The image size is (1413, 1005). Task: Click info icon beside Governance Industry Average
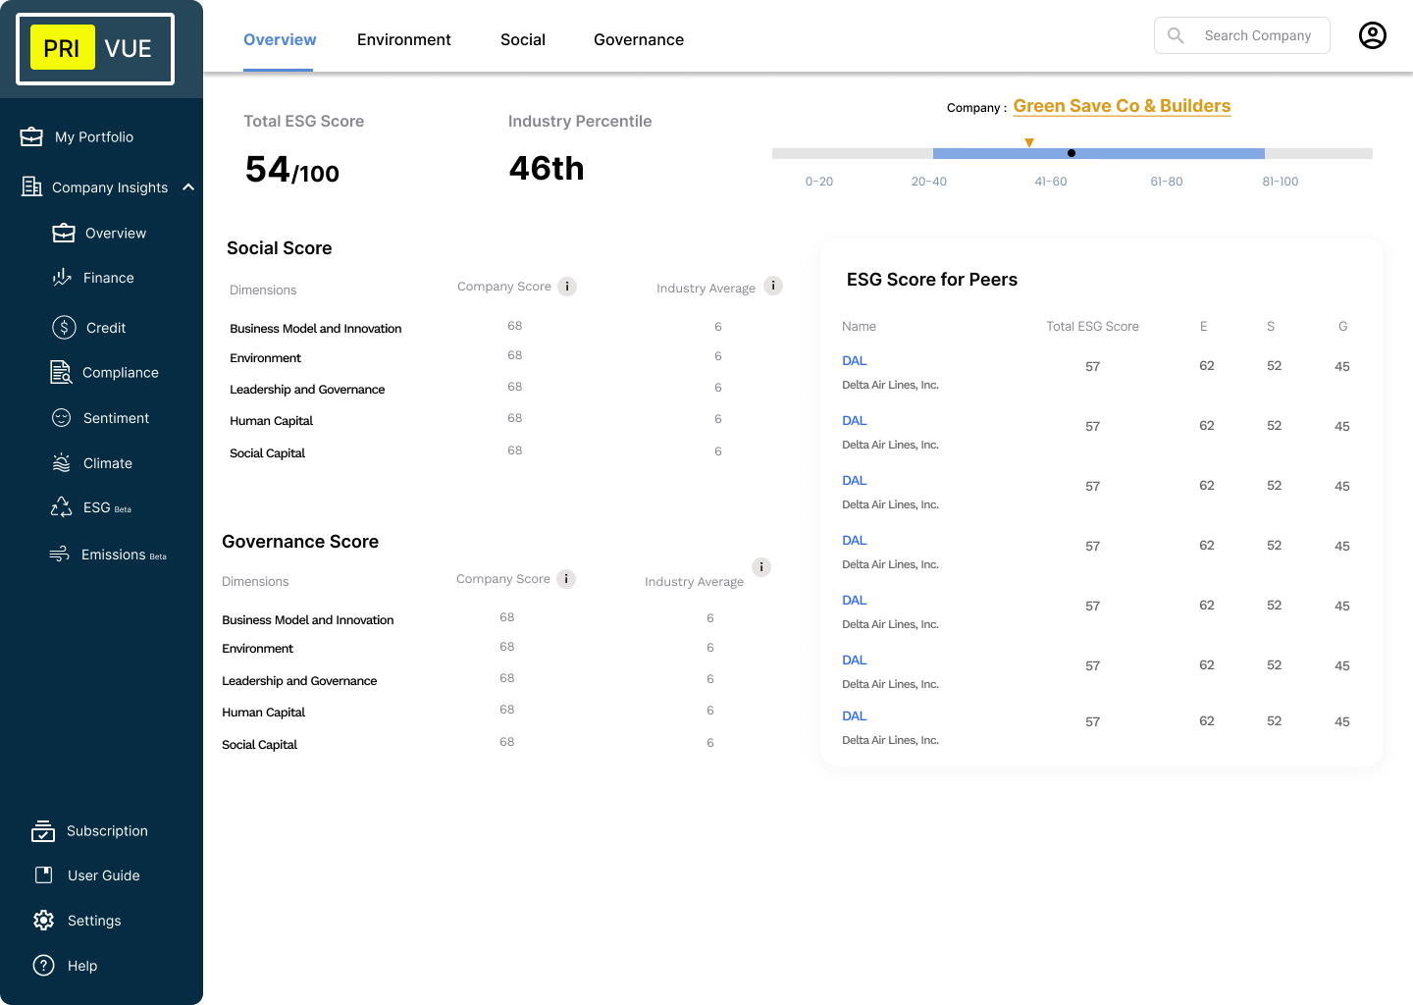coord(761,567)
